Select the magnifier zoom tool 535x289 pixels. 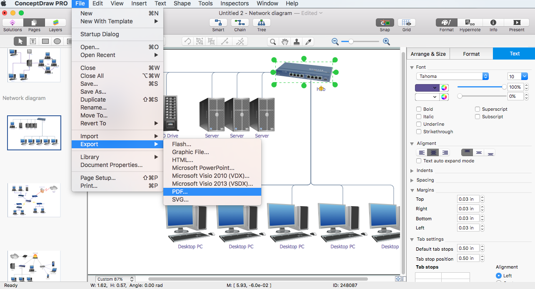point(273,41)
